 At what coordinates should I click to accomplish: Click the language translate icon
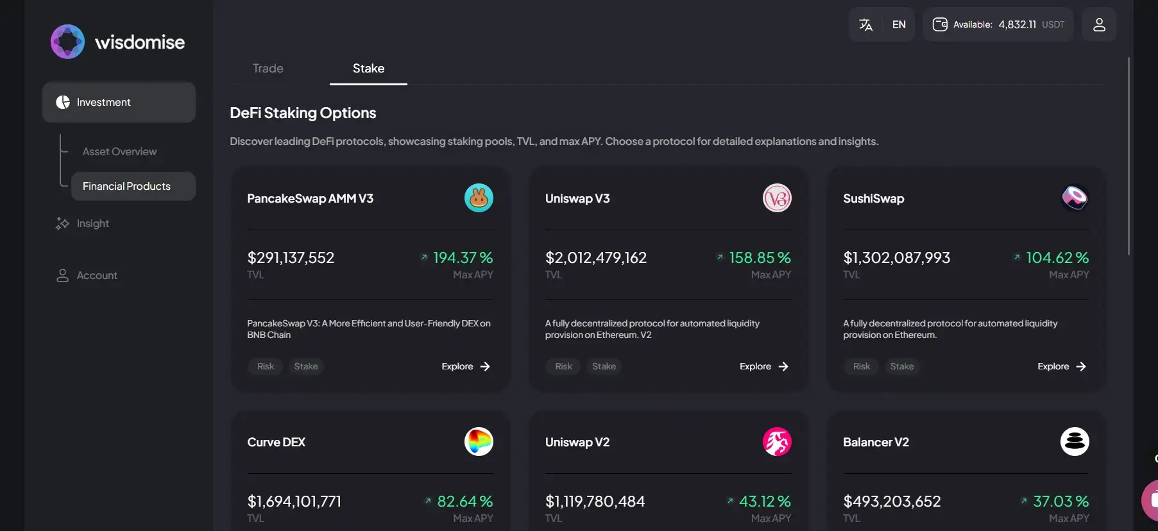click(x=865, y=24)
